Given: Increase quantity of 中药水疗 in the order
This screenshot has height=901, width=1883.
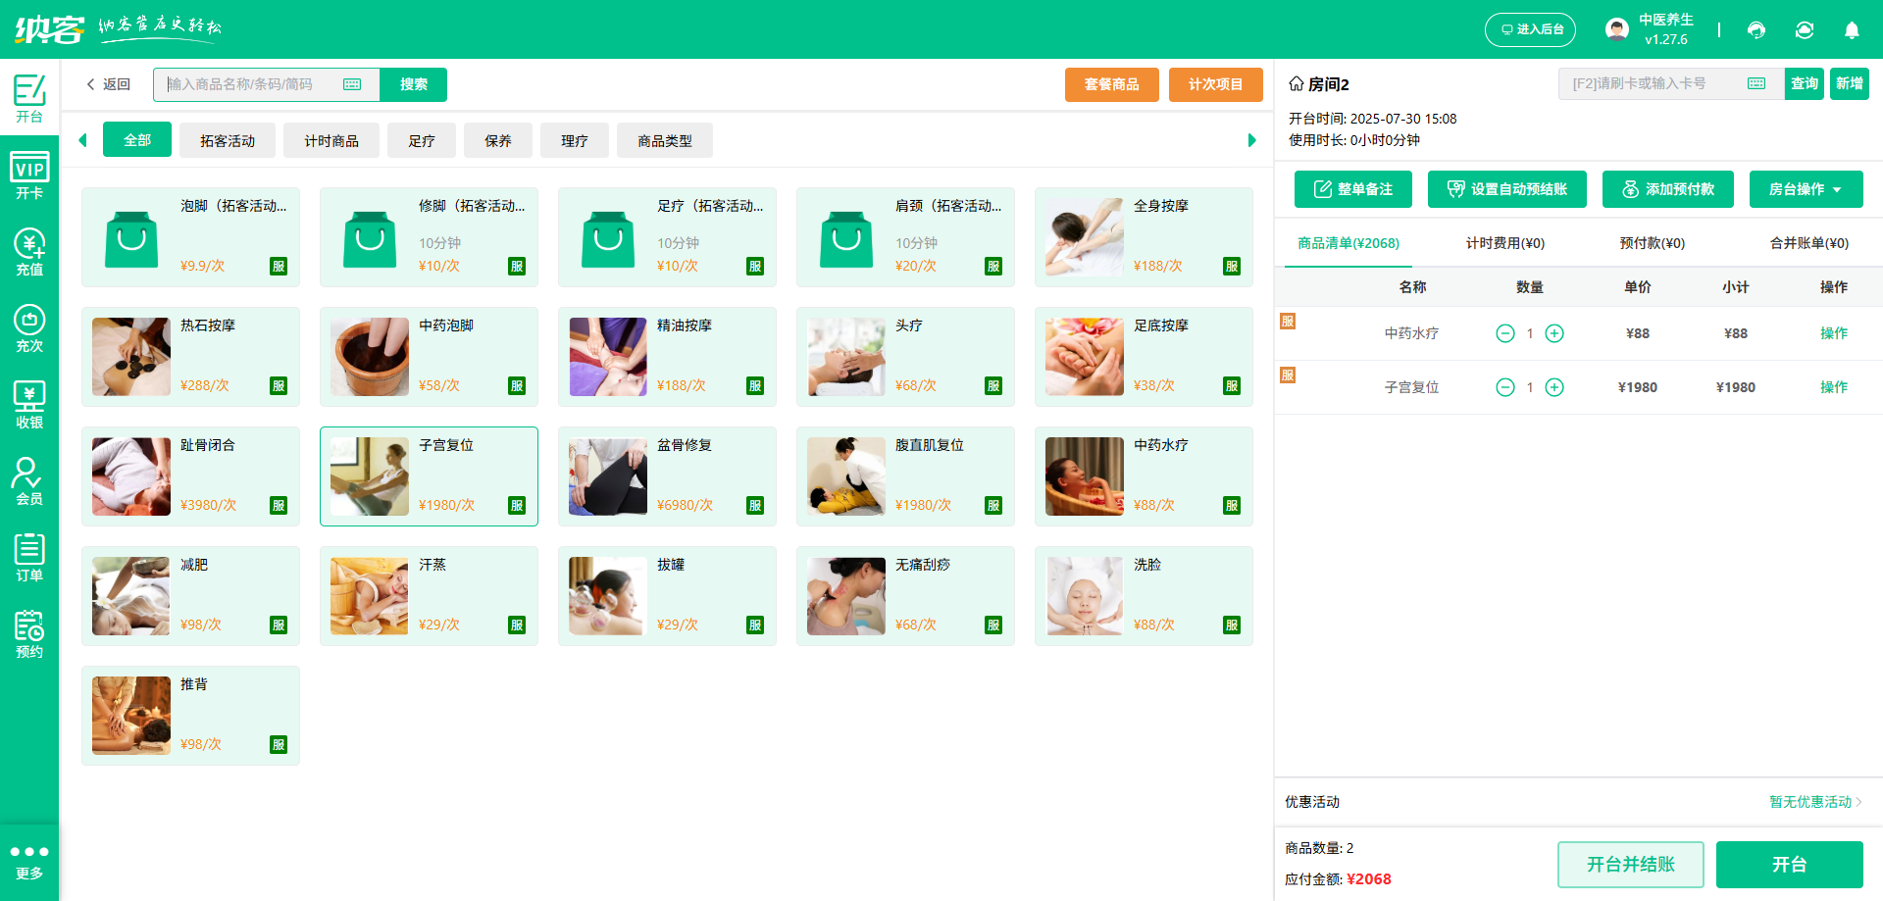Looking at the screenshot, I should pos(1553,333).
